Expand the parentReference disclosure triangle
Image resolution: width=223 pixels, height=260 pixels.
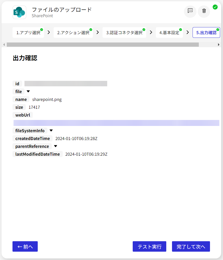56,146
